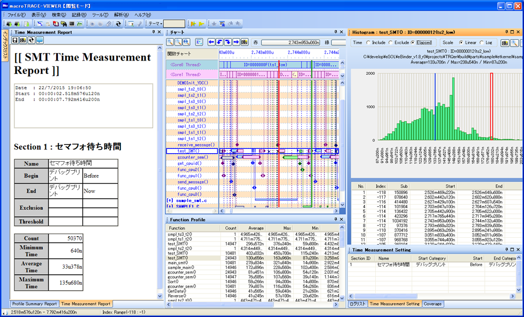Viewport: 524px width, 317px height.
Task: Click chart toolbar camera capture icon
Action: [245, 42]
